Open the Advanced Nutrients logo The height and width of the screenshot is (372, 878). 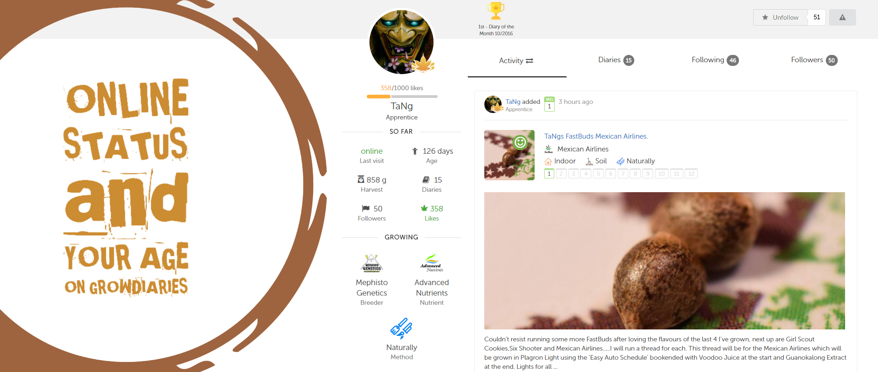432,263
